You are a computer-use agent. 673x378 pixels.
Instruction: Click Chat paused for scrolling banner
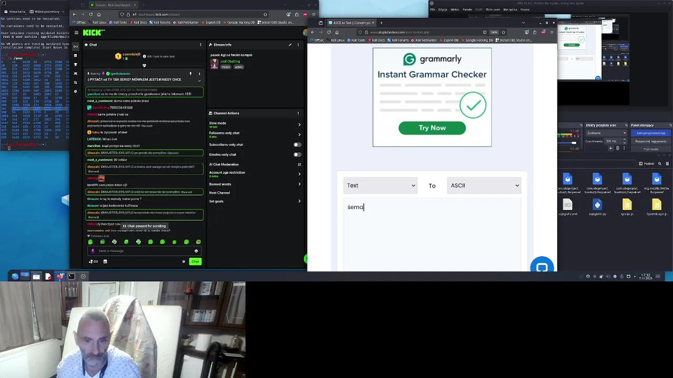[x=144, y=226]
